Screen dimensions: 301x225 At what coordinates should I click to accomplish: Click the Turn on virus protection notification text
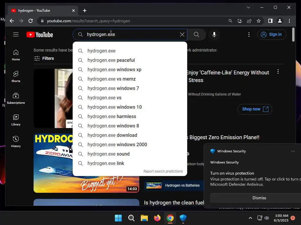[x=232, y=173]
